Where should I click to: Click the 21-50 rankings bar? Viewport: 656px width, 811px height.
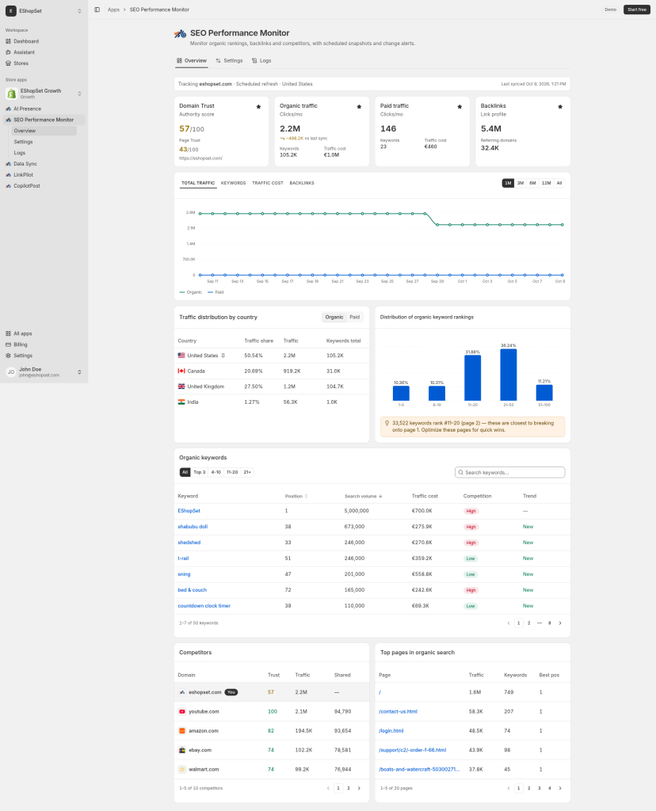tap(509, 375)
